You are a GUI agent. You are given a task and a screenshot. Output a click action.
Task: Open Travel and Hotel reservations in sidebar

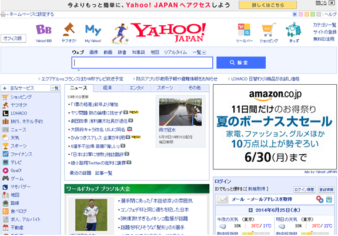click(26, 122)
